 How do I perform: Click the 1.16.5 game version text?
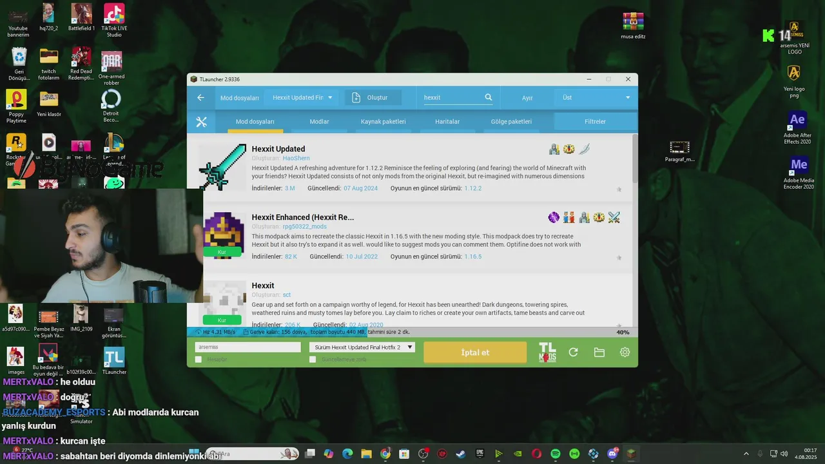point(473,256)
